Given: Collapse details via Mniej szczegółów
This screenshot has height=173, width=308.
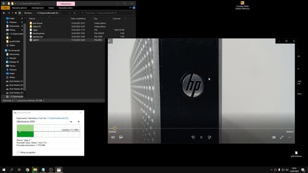Looking at the screenshot, I should (26, 152).
